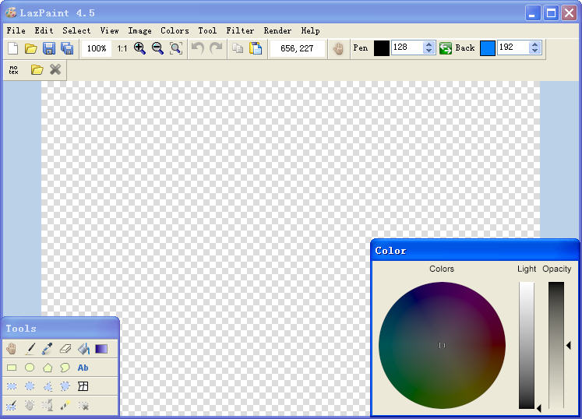Select the Text tool labeled Ab
Screen dimensions: 582x419
pyautogui.click(x=83, y=368)
